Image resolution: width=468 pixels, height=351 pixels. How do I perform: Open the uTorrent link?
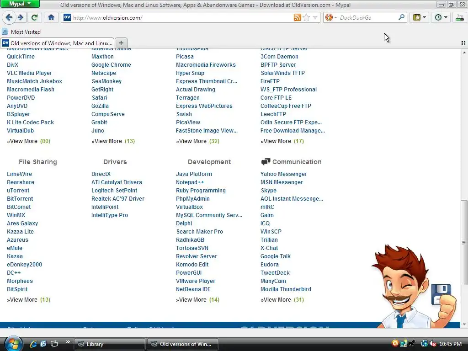18,191
